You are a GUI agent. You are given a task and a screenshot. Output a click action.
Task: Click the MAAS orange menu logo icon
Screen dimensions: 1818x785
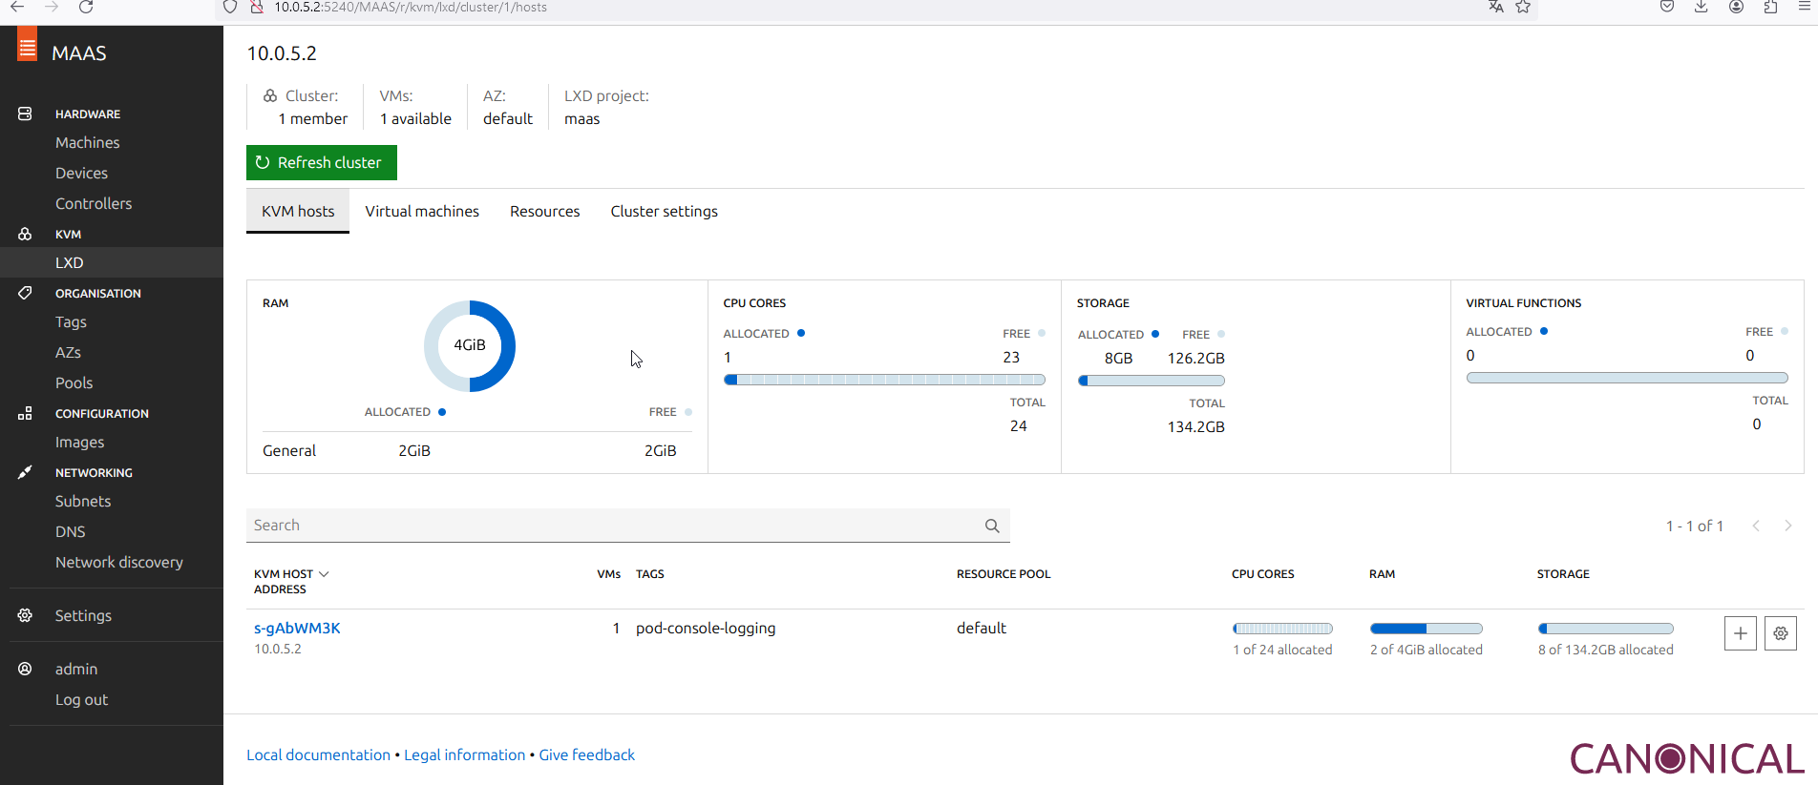[x=27, y=44]
